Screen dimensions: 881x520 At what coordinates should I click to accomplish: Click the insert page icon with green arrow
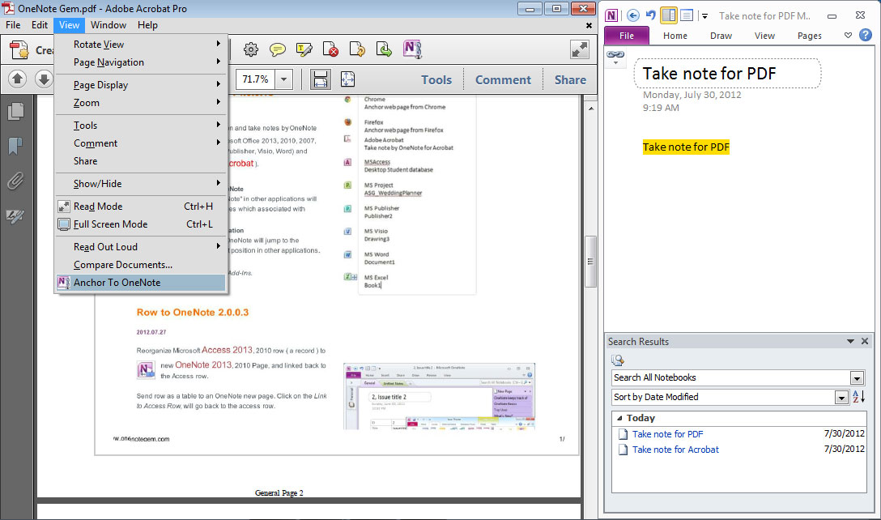[x=384, y=49]
